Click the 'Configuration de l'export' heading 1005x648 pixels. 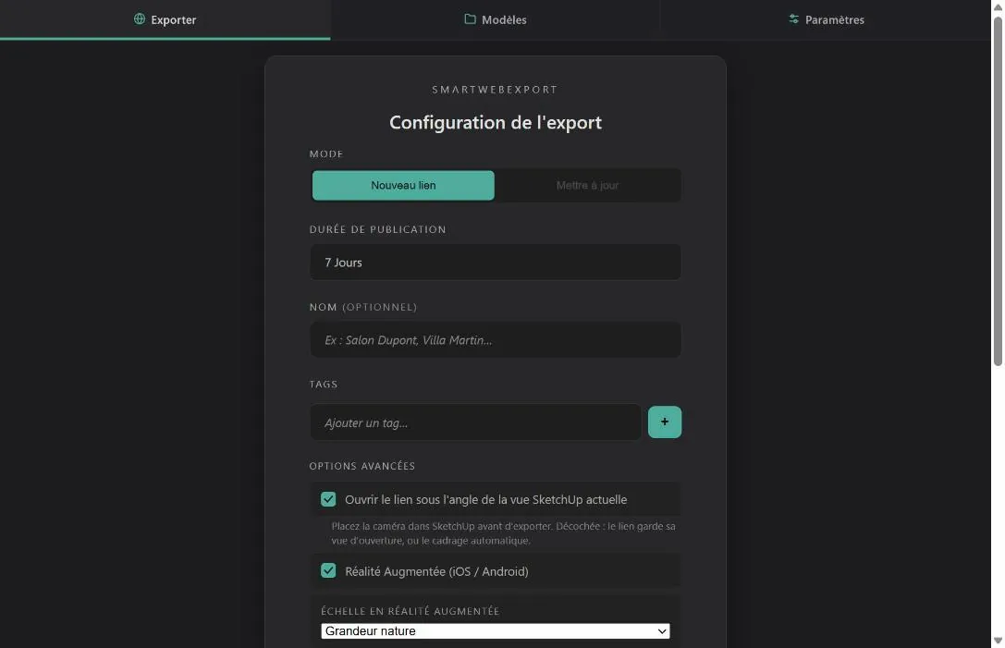(x=496, y=122)
